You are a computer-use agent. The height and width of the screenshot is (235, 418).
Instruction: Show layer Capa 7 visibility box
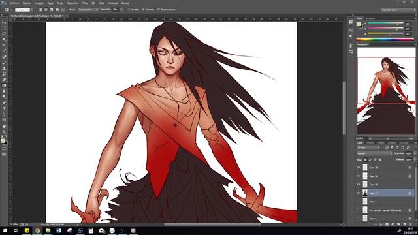click(359, 202)
